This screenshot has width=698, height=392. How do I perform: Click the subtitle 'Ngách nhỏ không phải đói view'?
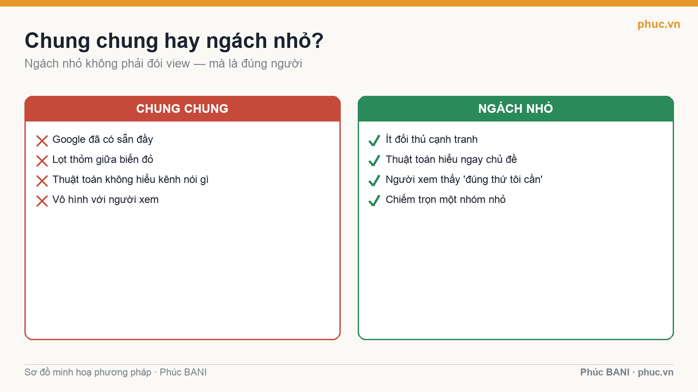pos(107,64)
